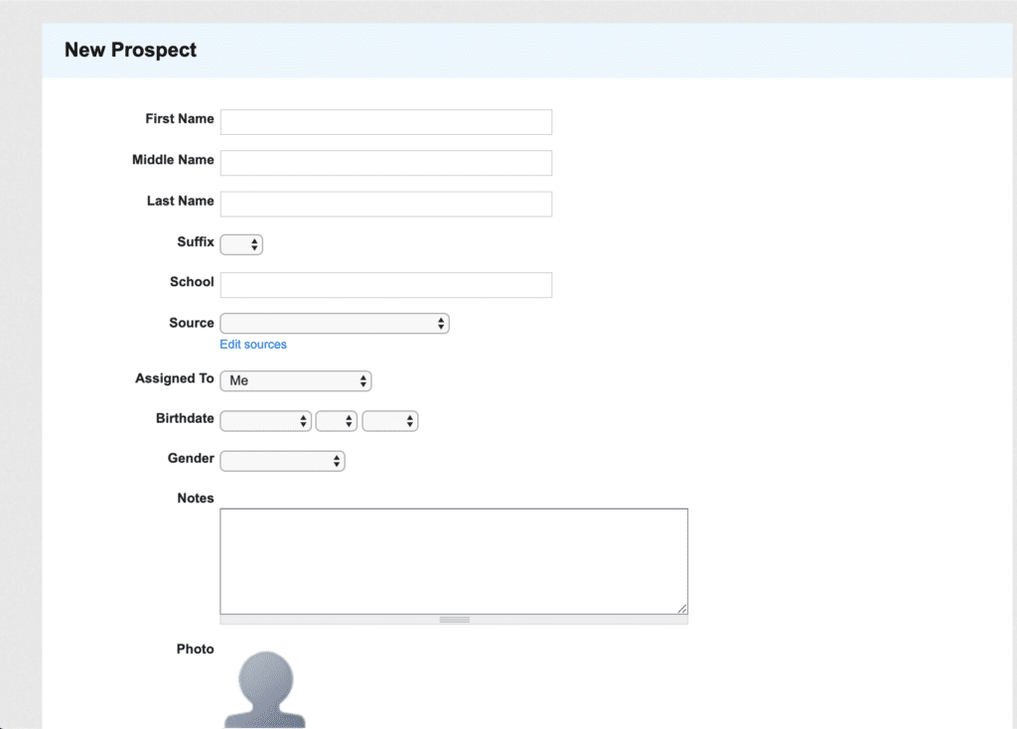Click the First Name input field
The width and height of the screenshot is (1017, 729).
coord(386,122)
